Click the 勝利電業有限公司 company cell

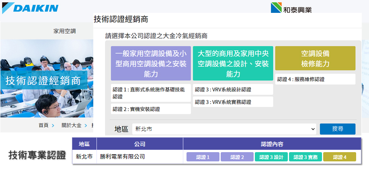pyautogui.click(x=140, y=157)
